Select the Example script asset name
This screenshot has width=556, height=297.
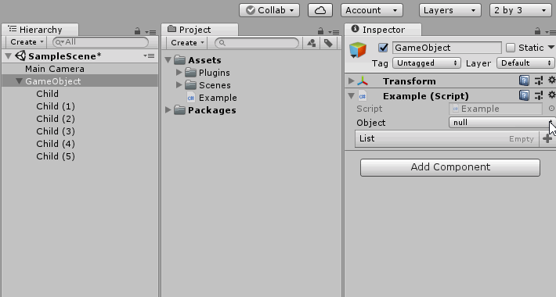(218, 98)
